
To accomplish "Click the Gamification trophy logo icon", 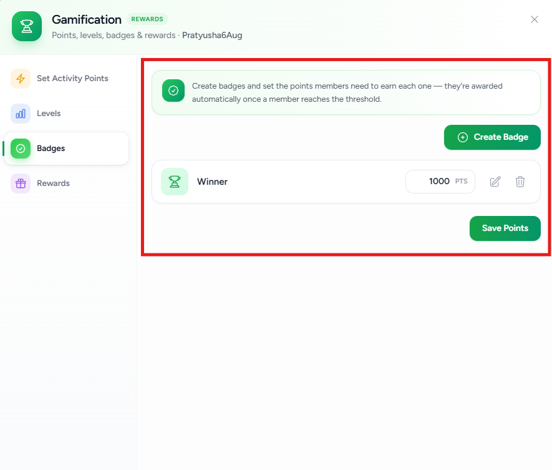I will 27,26.
